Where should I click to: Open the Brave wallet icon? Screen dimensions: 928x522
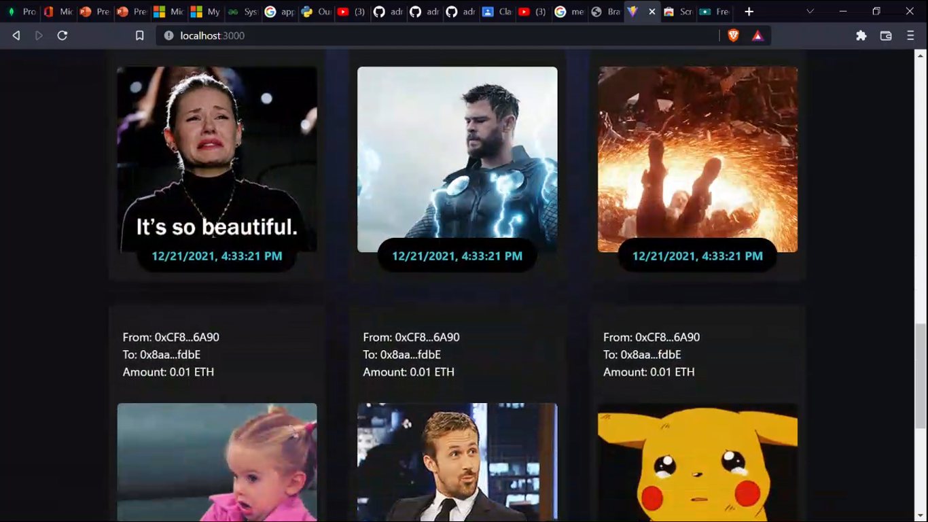point(886,35)
